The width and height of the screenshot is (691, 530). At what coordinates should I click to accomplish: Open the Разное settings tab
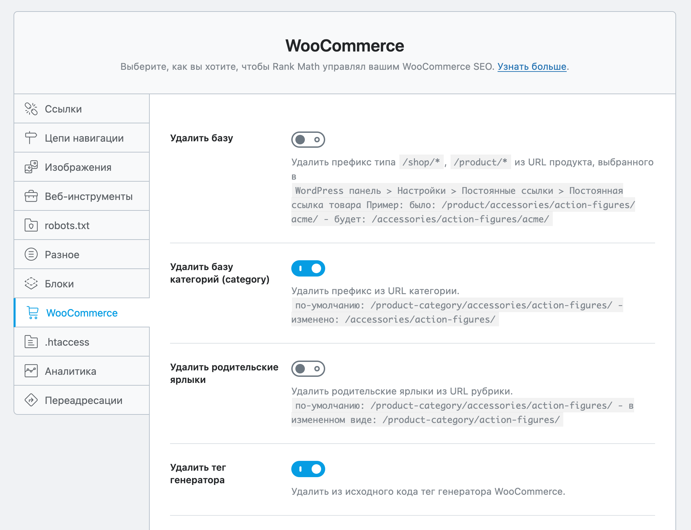tap(82, 254)
